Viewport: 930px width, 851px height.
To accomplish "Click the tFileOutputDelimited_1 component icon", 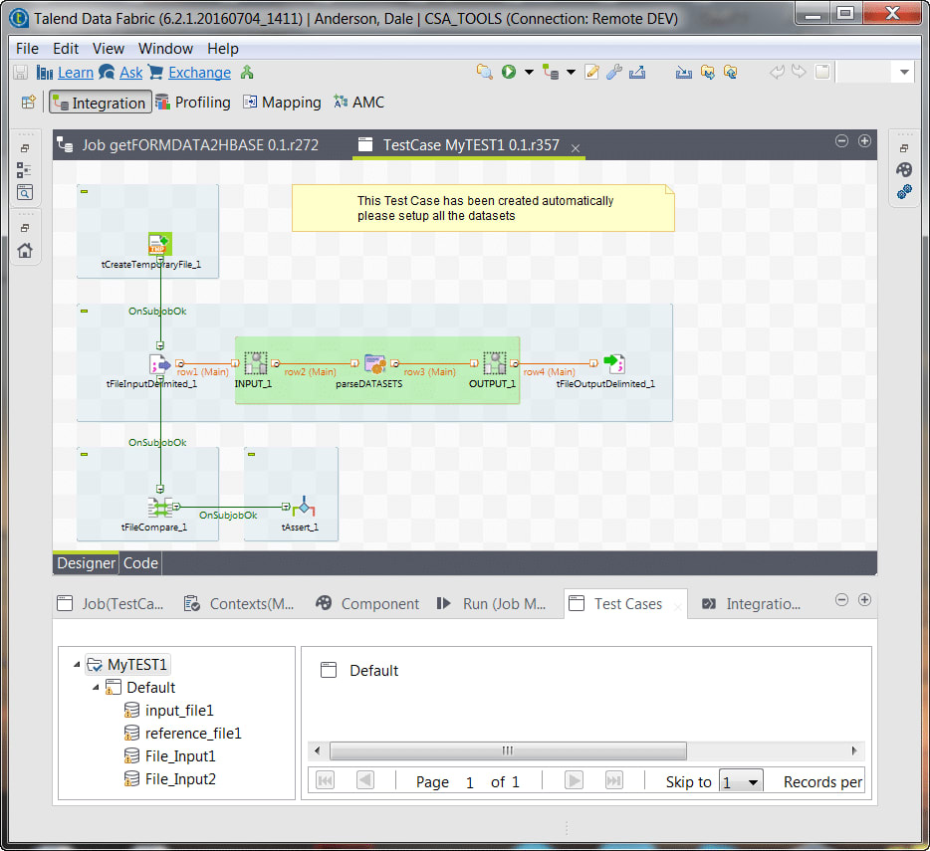I will click(613, 364).
